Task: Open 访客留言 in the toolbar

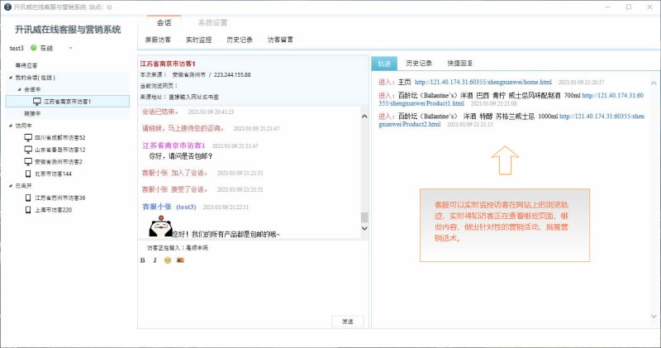Action: [x=280, y=40]
